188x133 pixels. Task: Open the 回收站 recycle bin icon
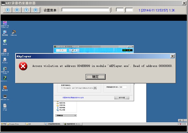pos(5,42)
